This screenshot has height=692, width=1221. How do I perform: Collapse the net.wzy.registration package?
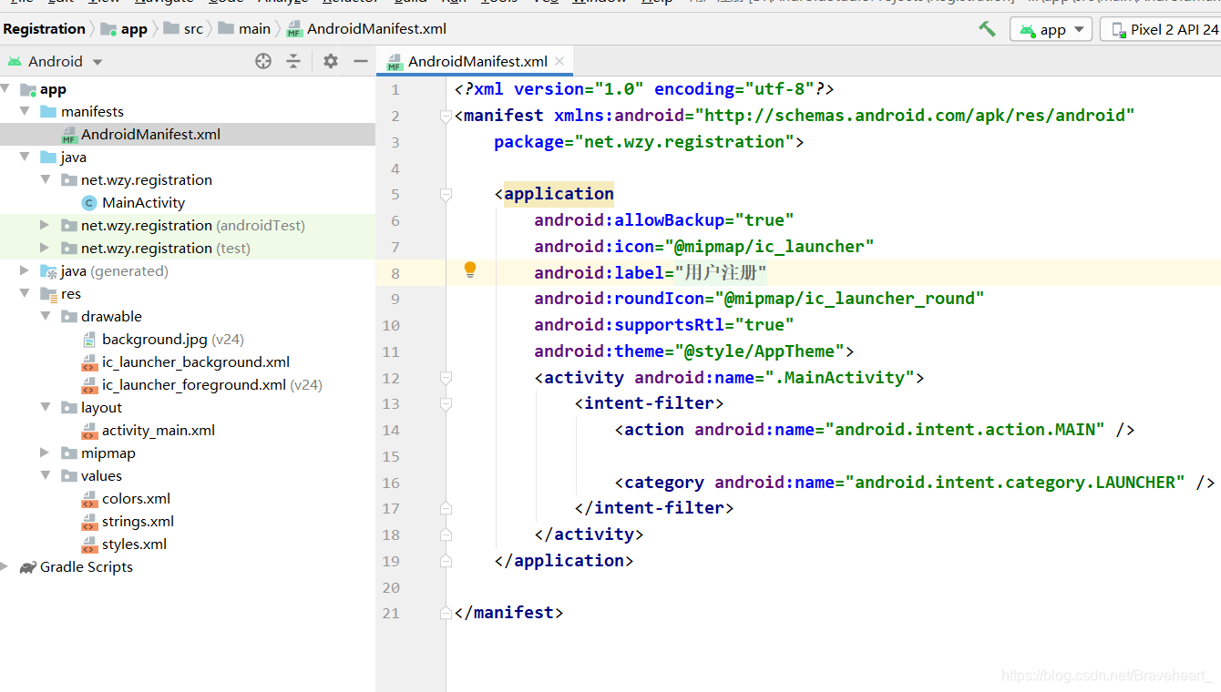click(46, 180)
